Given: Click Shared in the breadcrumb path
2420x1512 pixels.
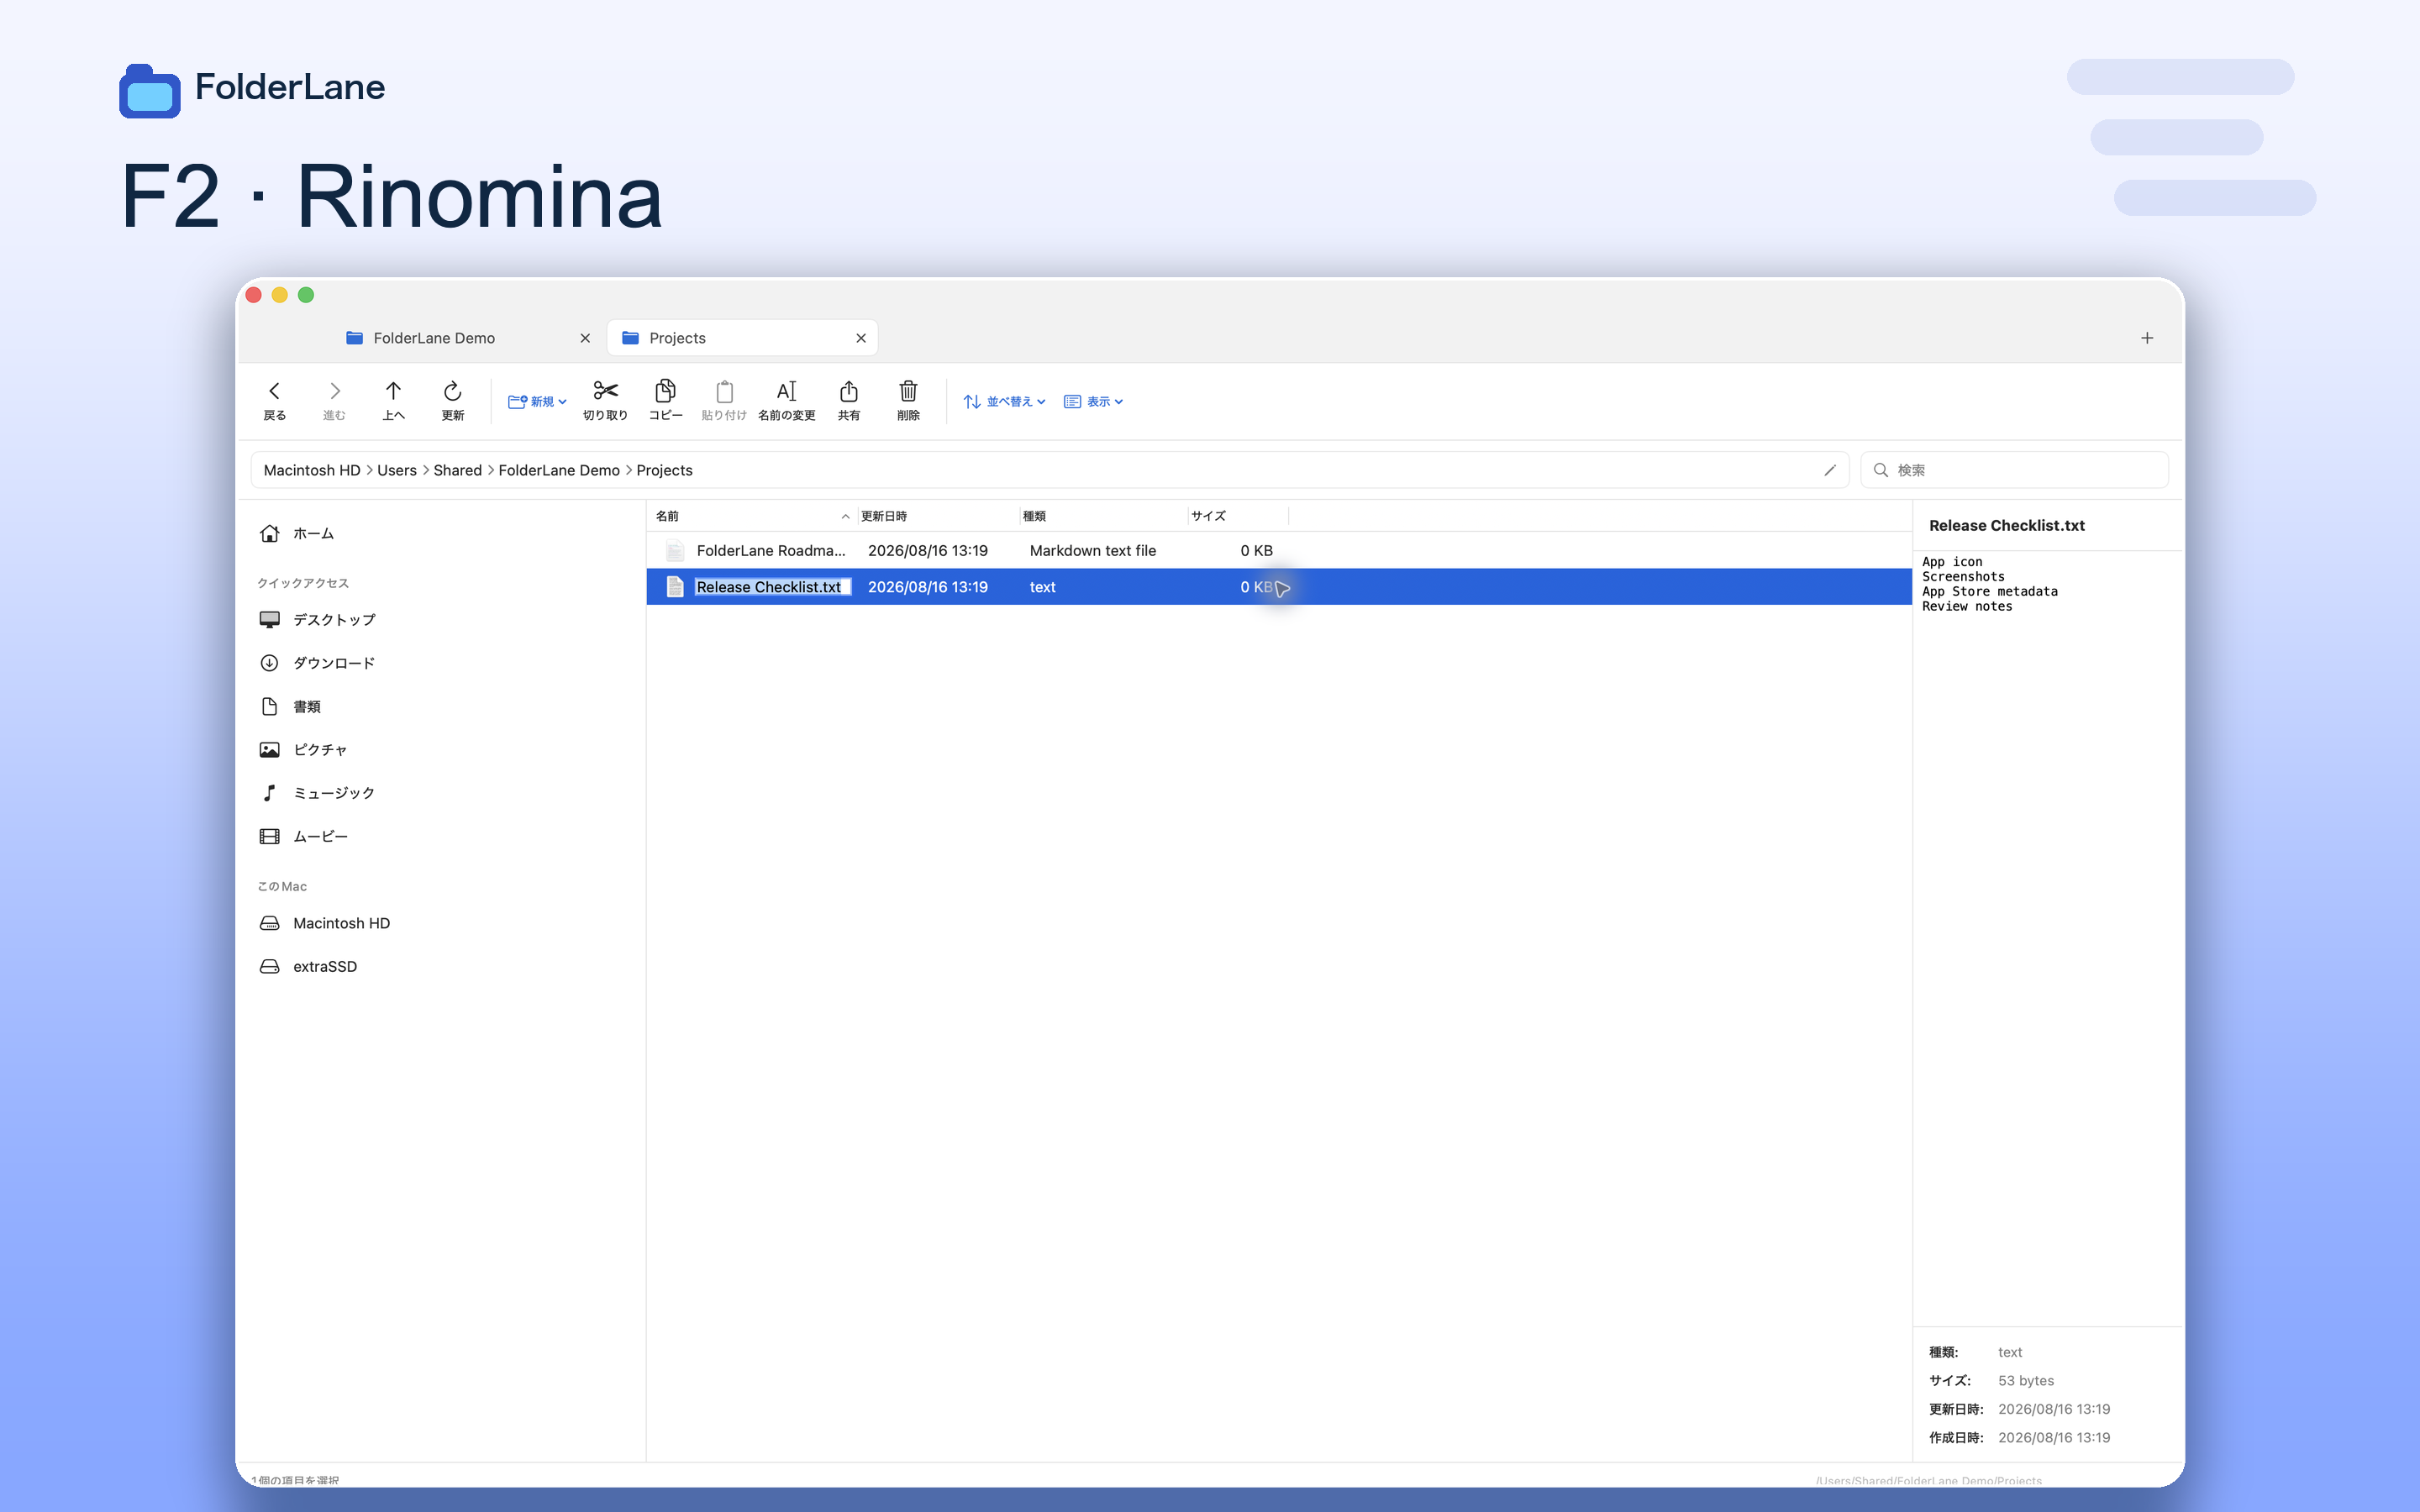Looking at the screenshot, I should (x=458, y=470).
